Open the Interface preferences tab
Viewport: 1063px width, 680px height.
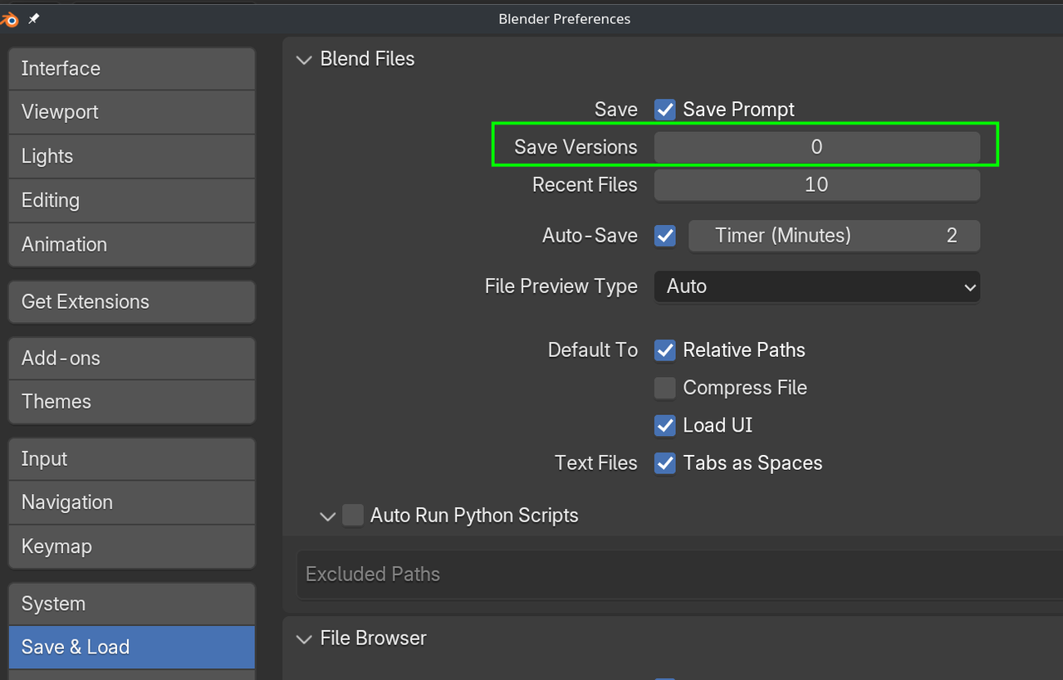pyautogui.click(x=132, y=68)
